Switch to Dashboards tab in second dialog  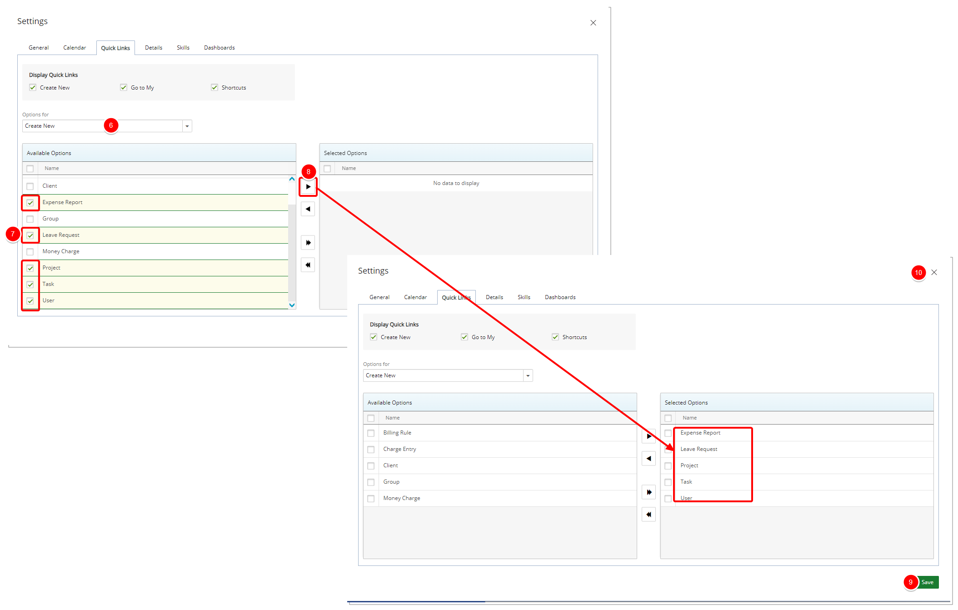(560, 297)
